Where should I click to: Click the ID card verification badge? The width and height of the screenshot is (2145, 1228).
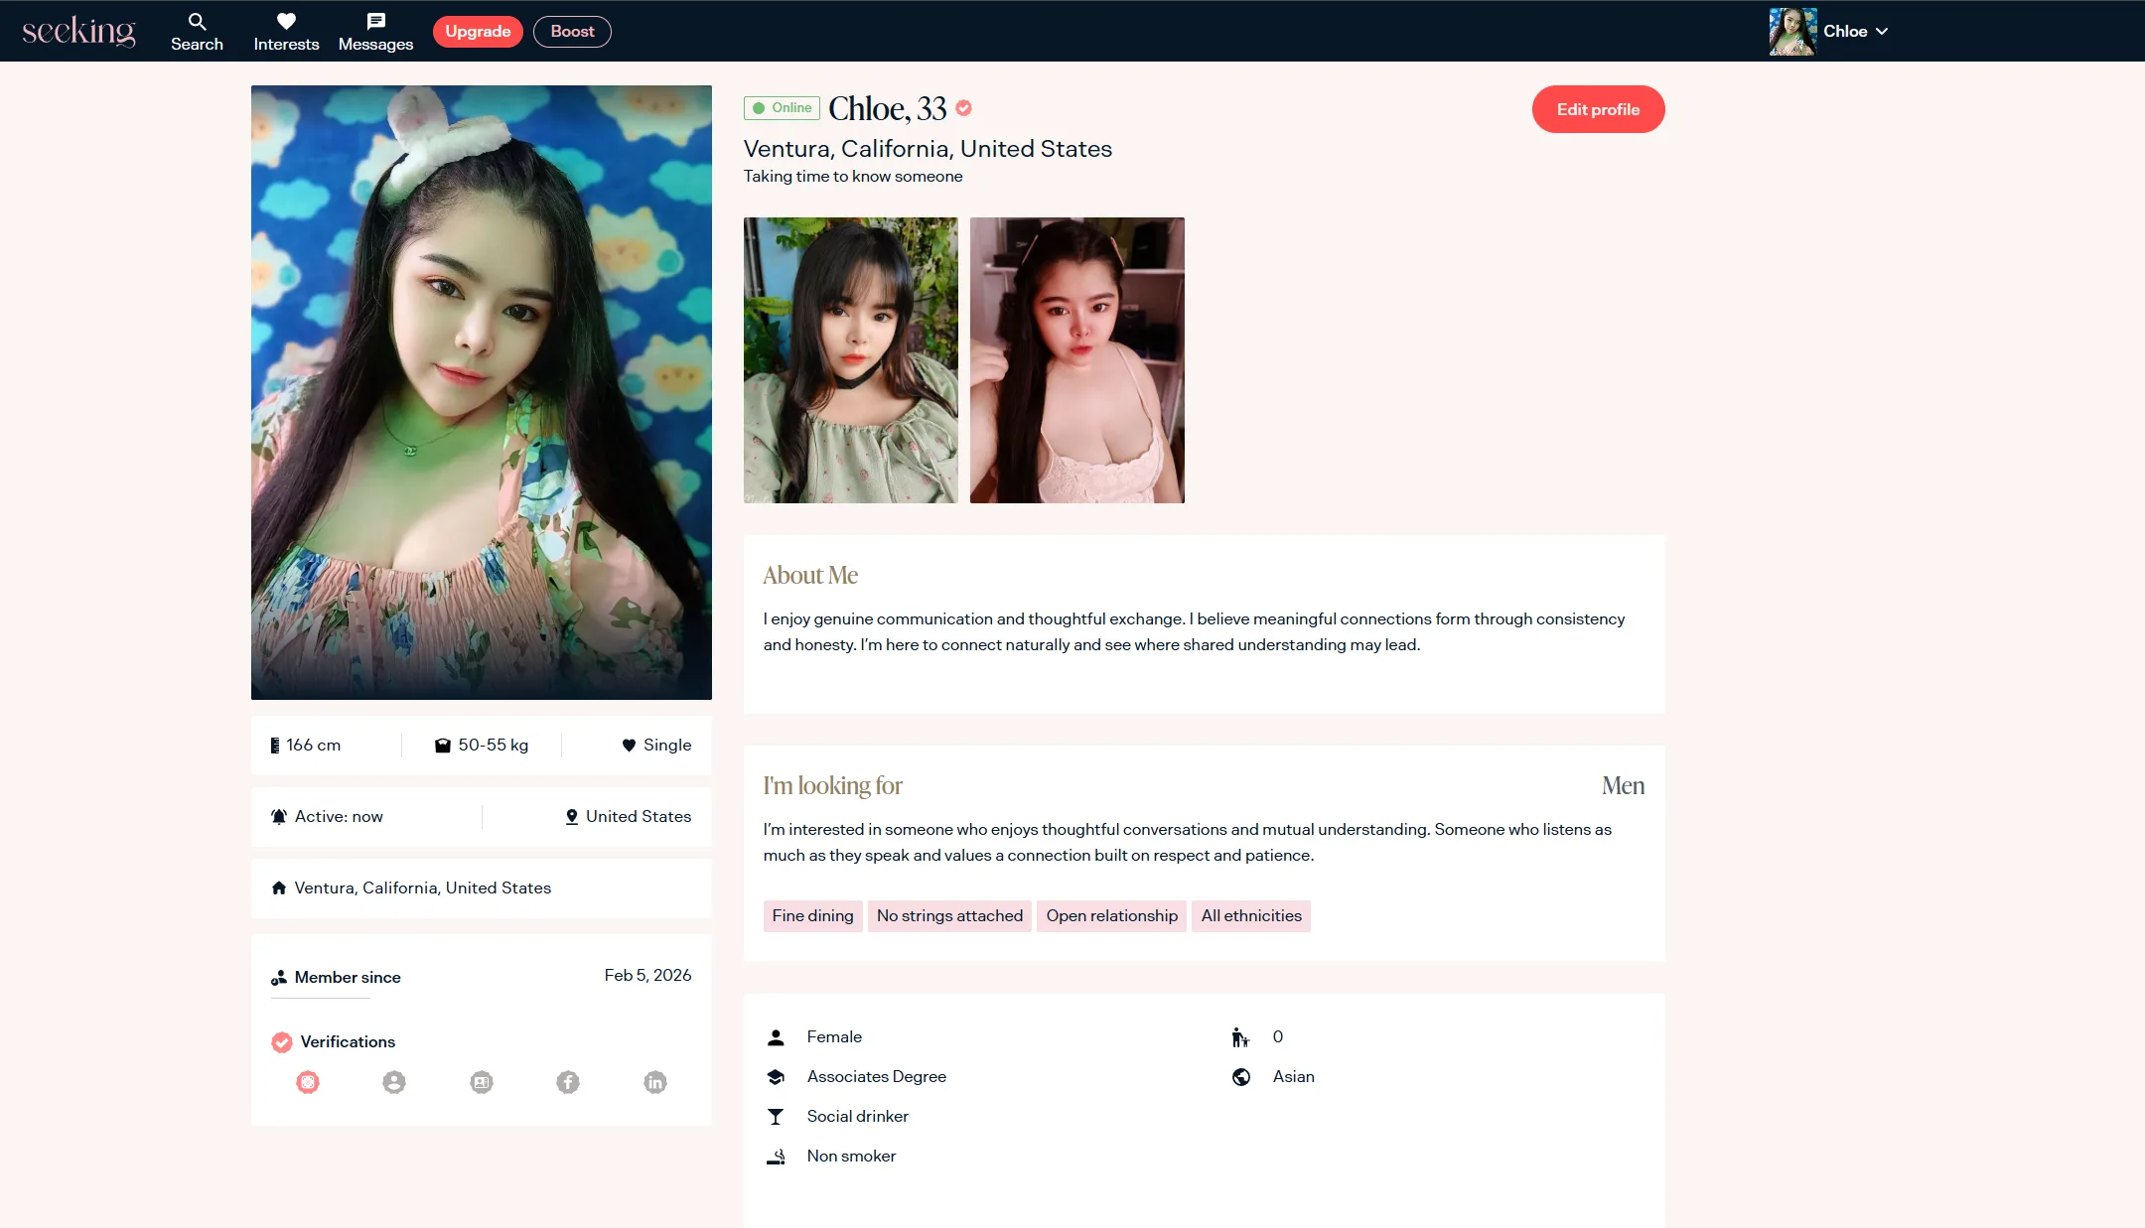(482, 1082)
